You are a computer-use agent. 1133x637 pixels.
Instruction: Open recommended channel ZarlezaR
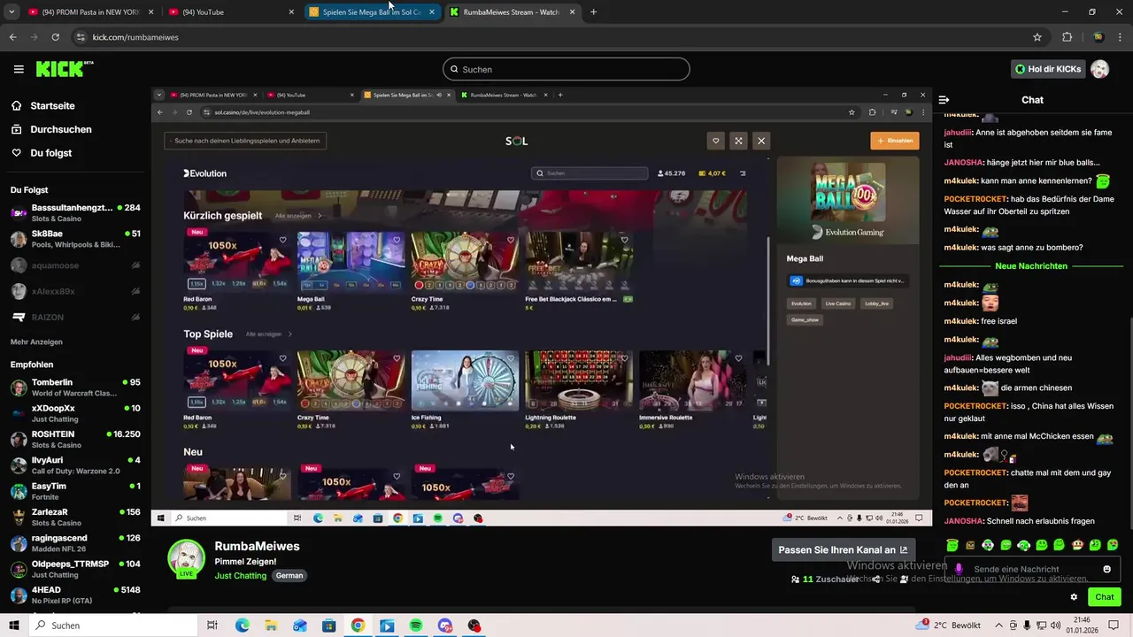coord(75,517)
